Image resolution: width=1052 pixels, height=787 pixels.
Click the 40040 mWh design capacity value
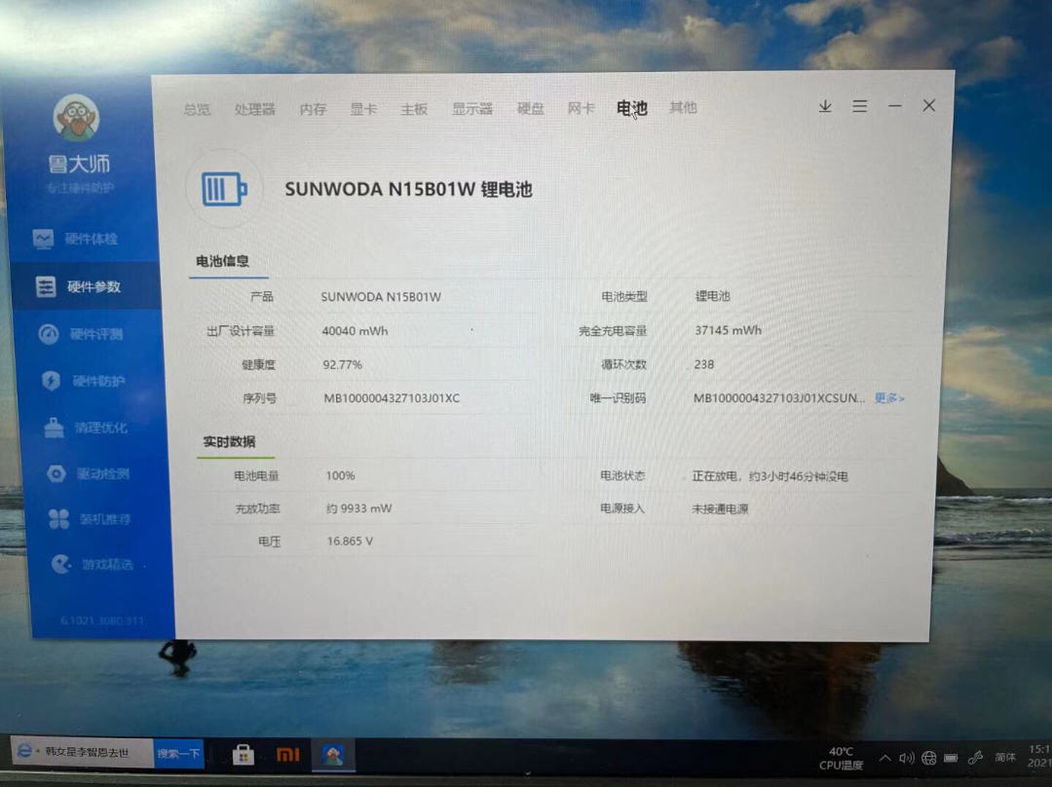(355, 331)
